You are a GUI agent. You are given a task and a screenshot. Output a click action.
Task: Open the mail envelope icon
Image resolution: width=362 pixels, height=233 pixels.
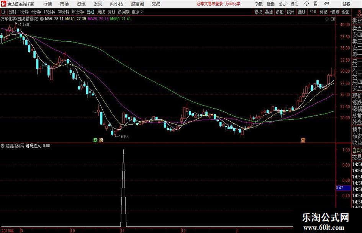point(326,4)
